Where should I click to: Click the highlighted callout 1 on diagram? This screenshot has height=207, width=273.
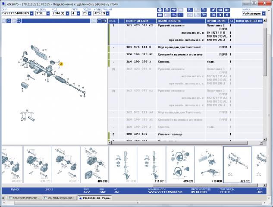(x=61, y=64)
